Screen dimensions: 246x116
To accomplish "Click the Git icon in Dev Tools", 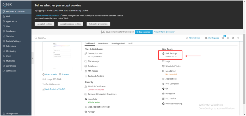I will [x=163, y=89].
